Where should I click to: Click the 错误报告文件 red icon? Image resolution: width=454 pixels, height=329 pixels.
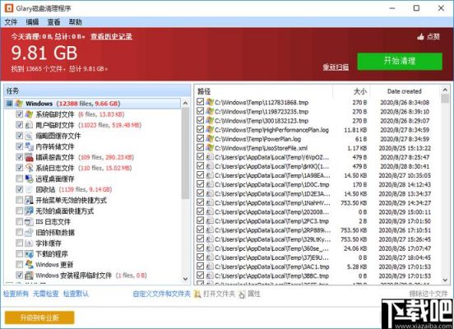(x=29, y=157)
